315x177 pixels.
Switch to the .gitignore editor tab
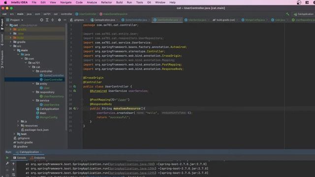click(x=79, y=20)
